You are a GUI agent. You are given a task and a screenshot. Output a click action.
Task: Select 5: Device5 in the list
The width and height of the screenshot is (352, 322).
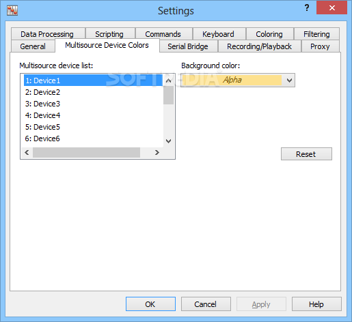pyautogui.click(x=94, y=127)
